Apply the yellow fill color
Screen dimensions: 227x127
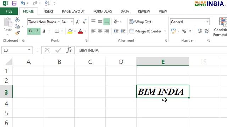[70, 31]
